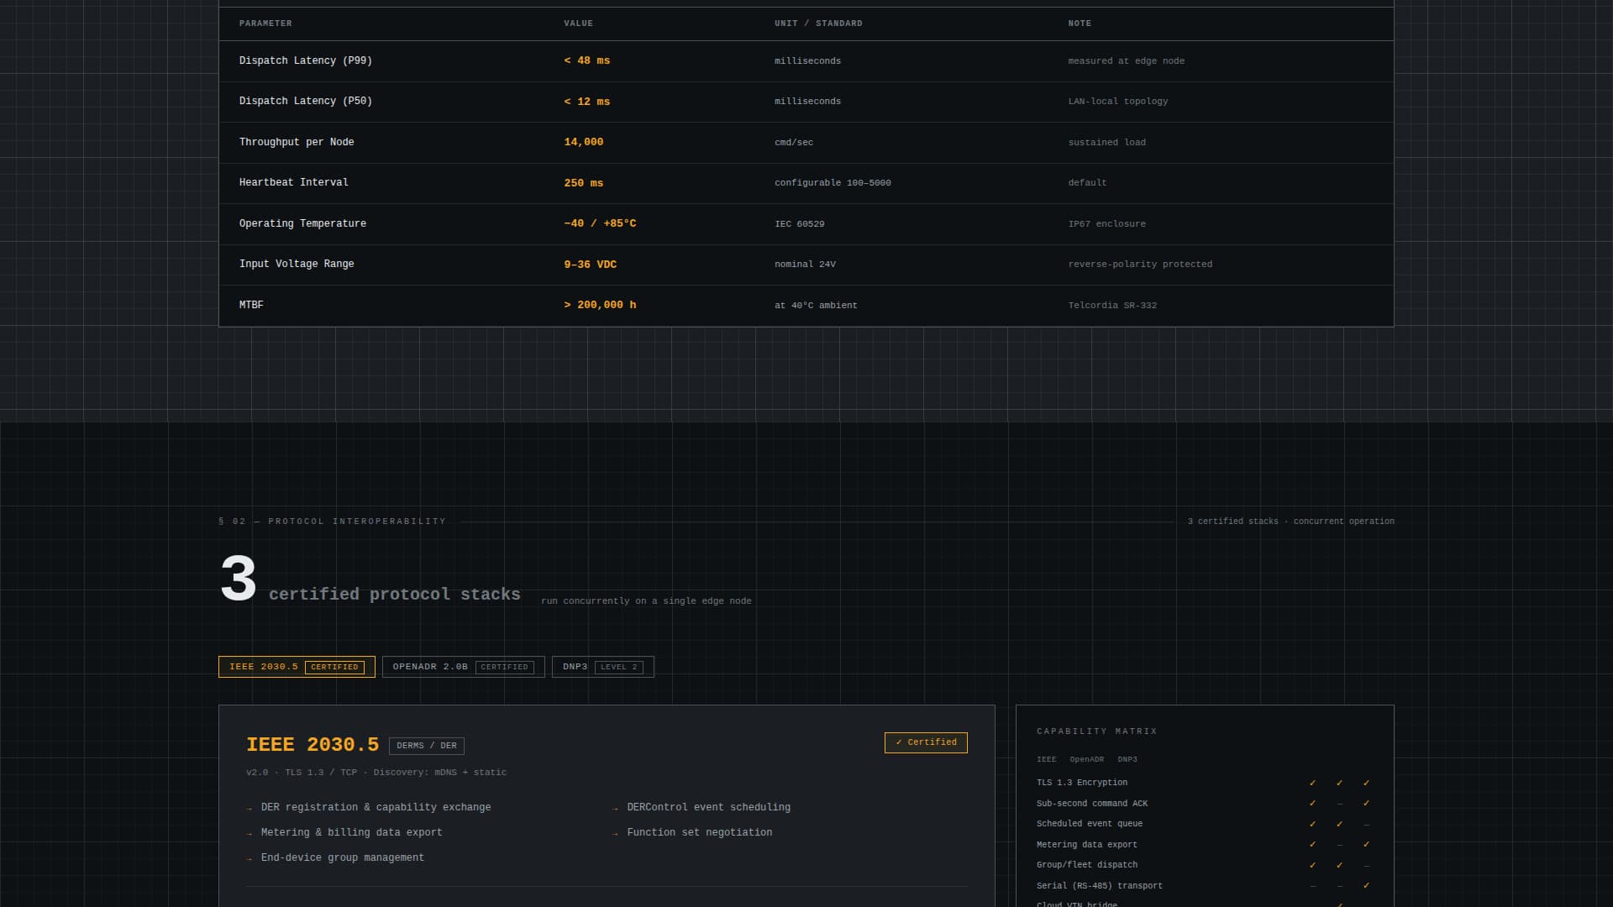
Task: Click the IEEE checkmark for TLS 1.3 Encryption
Action: 1313,782
